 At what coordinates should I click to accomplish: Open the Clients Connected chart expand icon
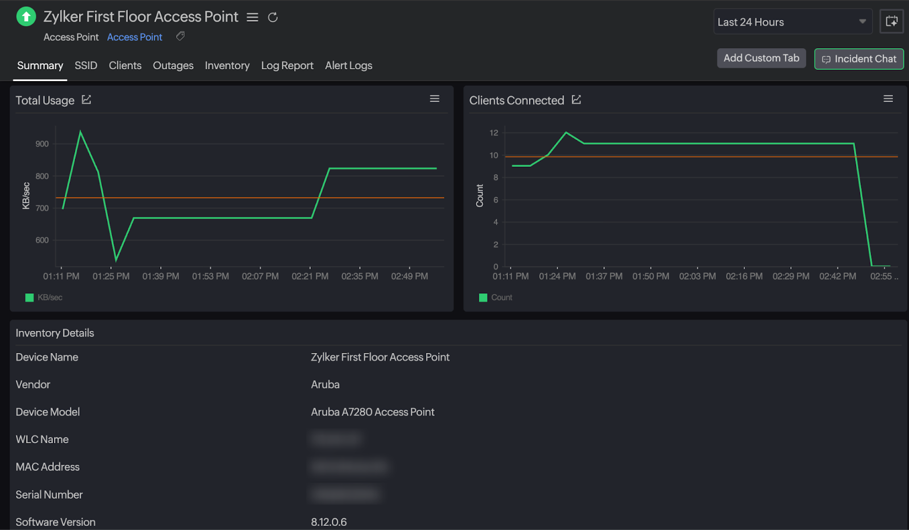click(x=577, y=99)
